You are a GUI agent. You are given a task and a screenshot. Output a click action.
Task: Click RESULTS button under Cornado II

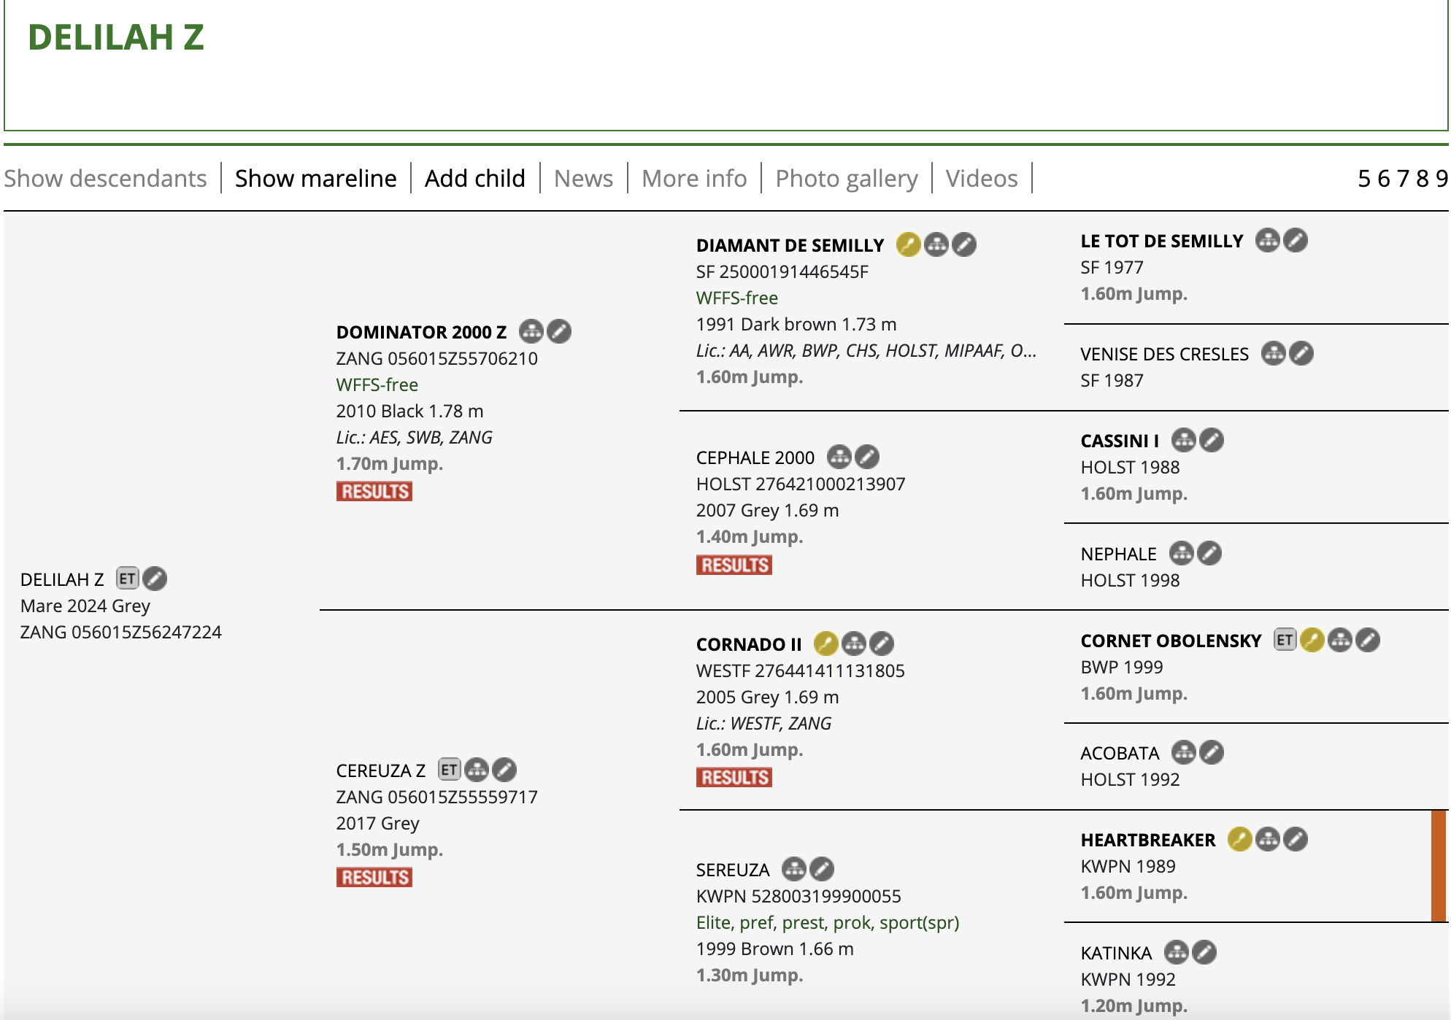click(x=734, y=777)
